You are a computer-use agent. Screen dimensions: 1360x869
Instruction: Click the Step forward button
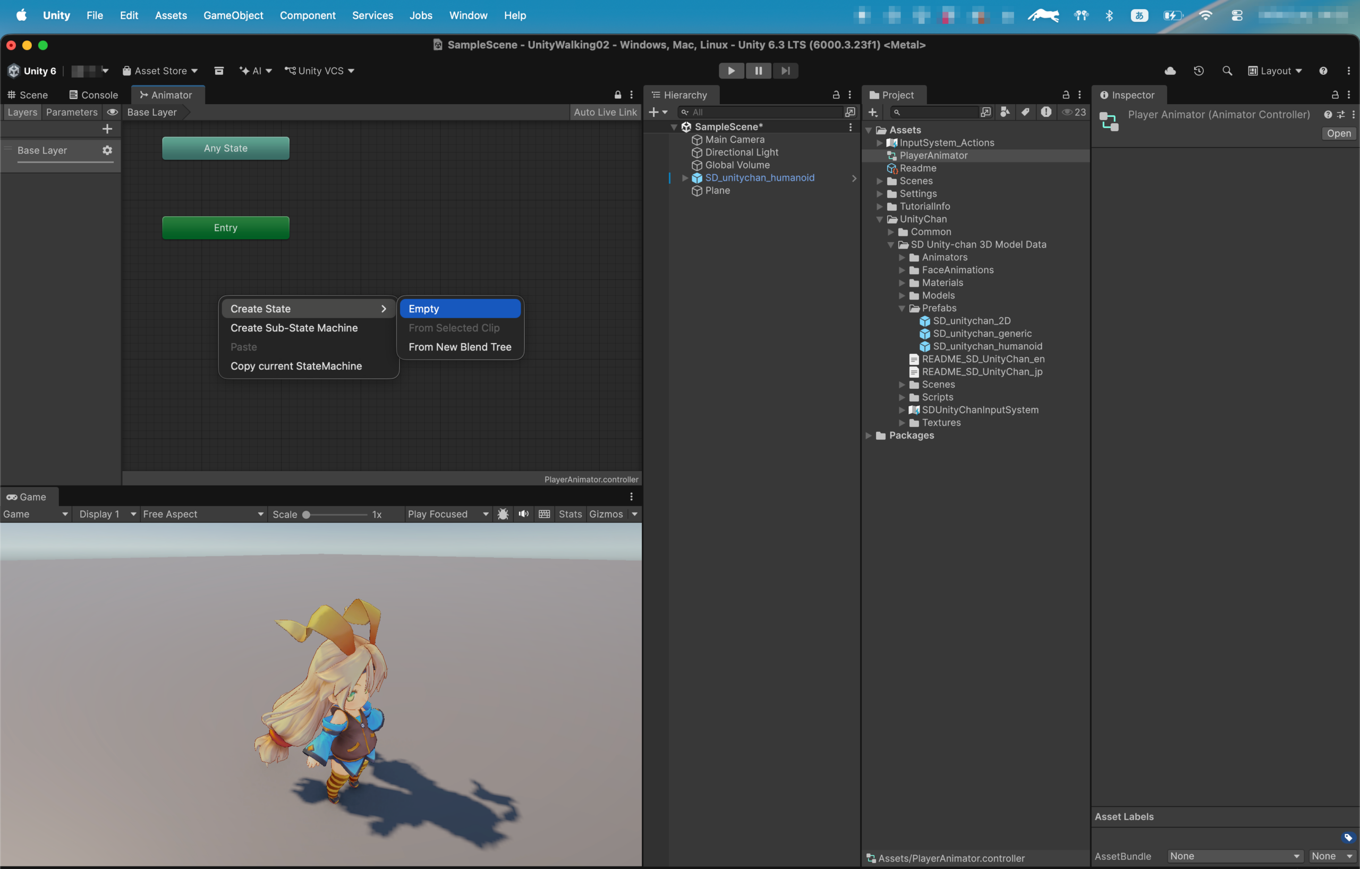click(x=786, y=71)
